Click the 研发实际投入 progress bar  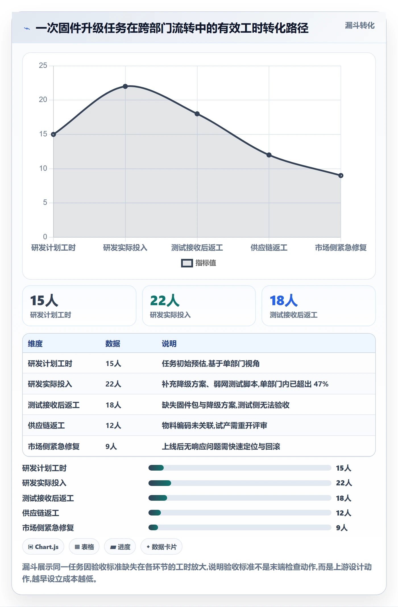[240, 483]
